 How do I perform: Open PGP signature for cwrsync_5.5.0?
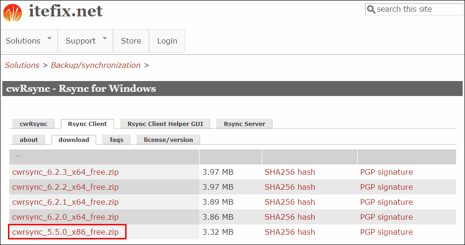pyautogui.click(x=386, y=232)
